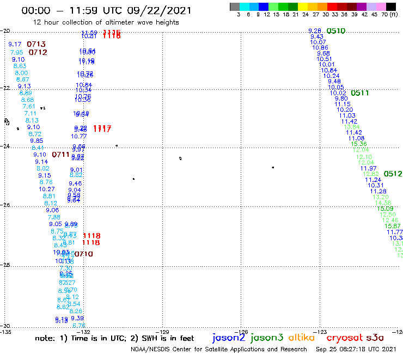Click the wave height value '15.36'

point(359,144)
